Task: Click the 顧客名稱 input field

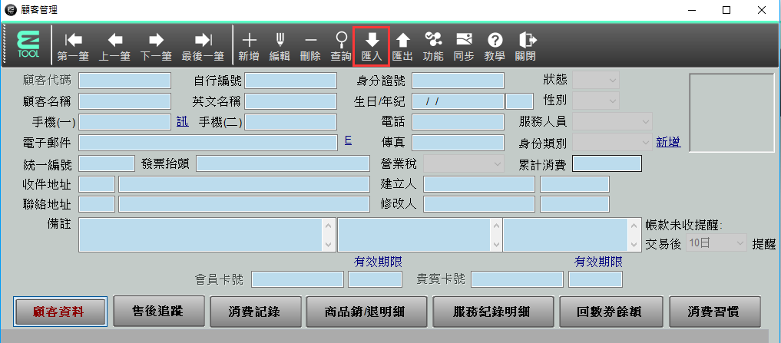Action: point(124,101)
